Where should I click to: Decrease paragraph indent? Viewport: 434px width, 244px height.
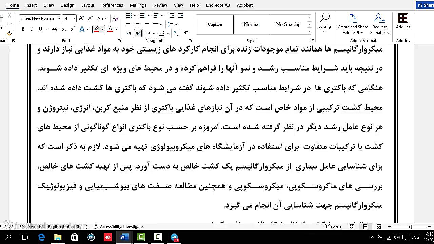pyautogui.click(x=172, y=16)
